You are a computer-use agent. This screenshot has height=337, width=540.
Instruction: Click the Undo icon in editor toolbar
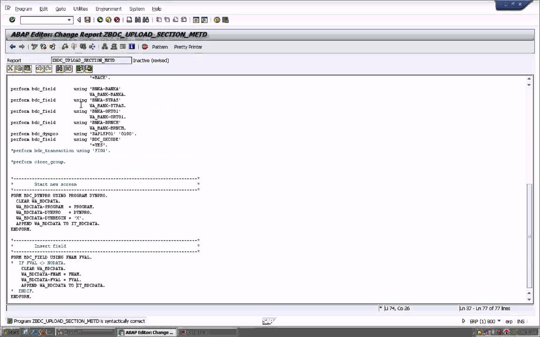(39, 69)
